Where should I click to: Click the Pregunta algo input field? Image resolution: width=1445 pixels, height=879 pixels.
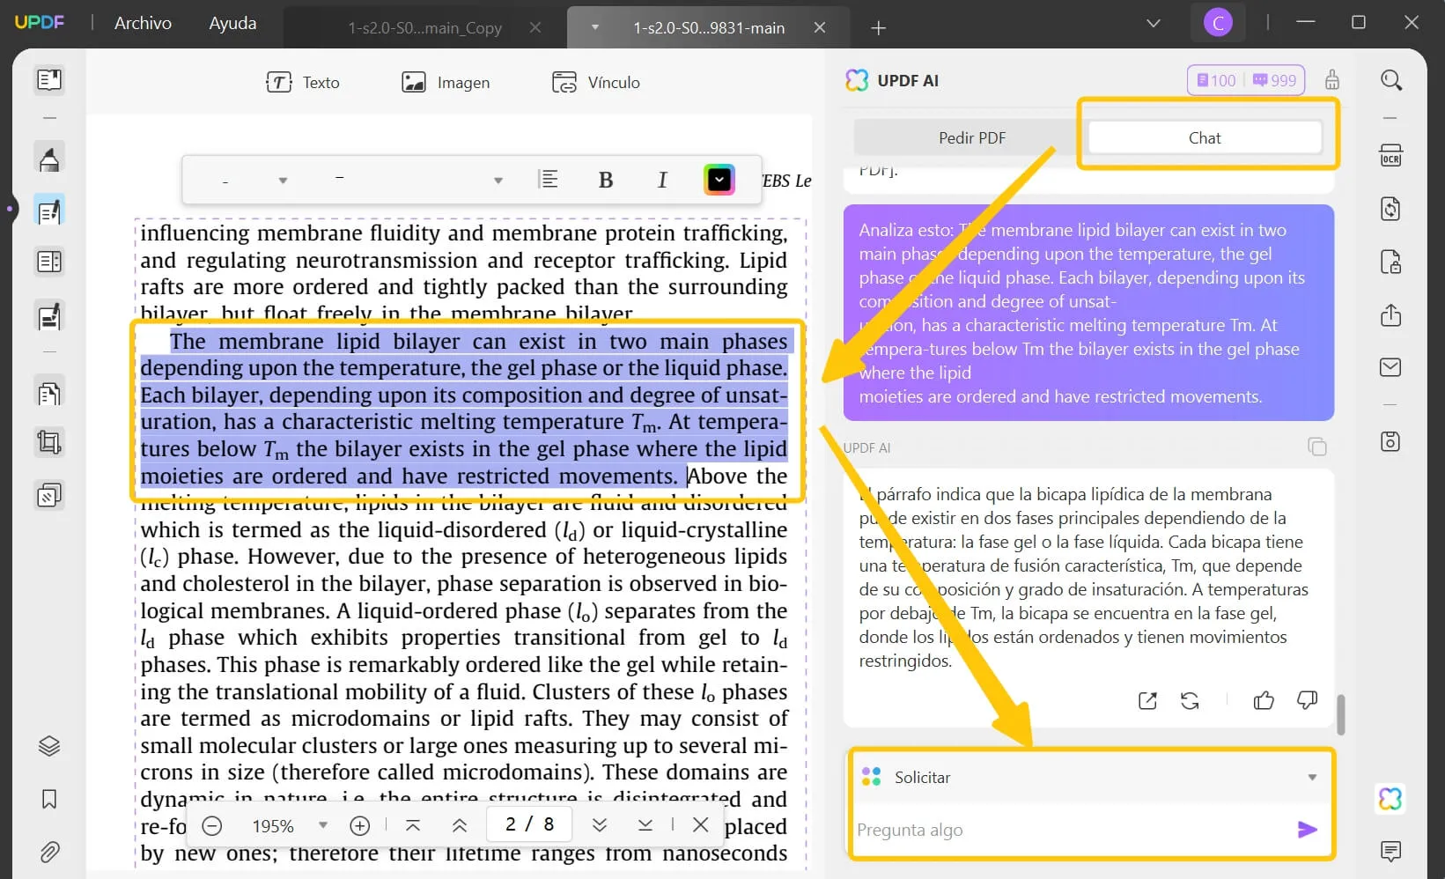pos(1070,829)
